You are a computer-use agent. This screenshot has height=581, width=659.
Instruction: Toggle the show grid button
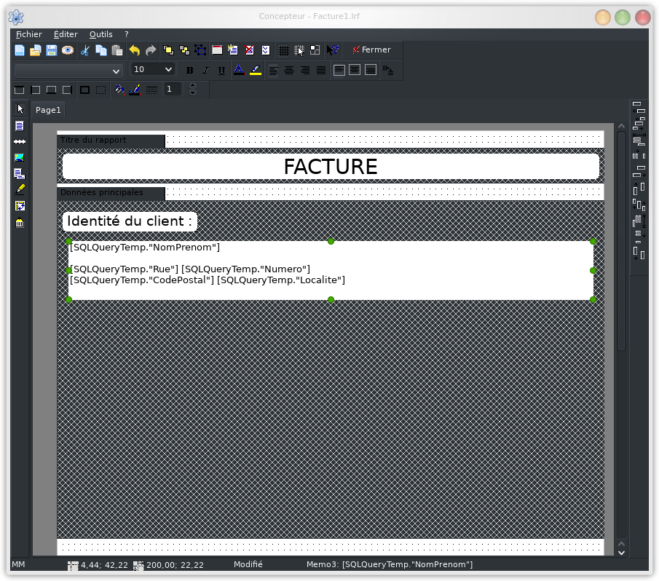click(284, 50)
